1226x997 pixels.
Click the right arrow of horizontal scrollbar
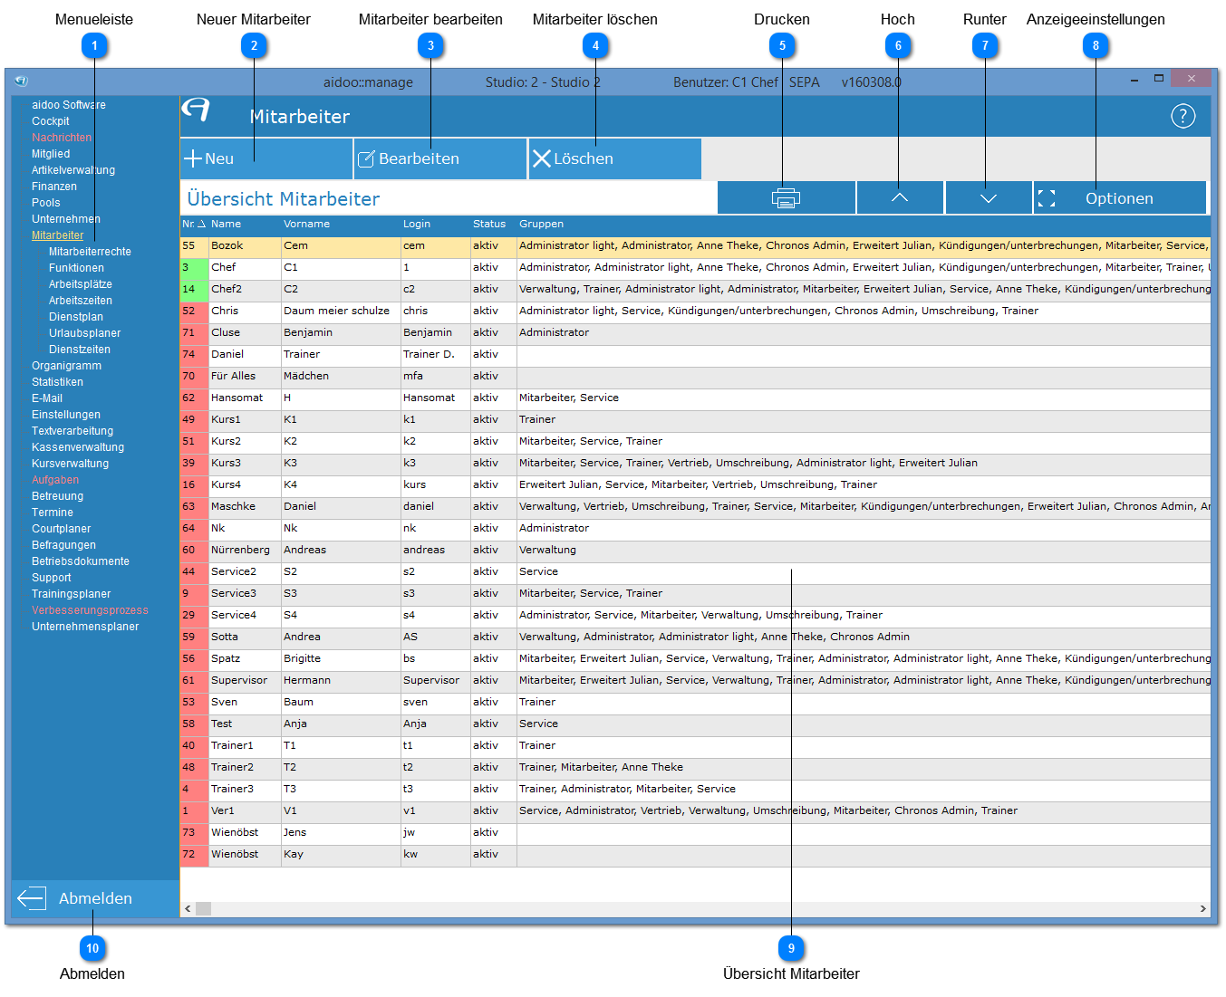pyautogui.click(x=1202, y=908)
